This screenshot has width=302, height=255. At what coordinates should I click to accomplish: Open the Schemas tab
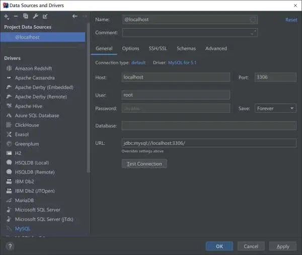click(x=186, y=48)
